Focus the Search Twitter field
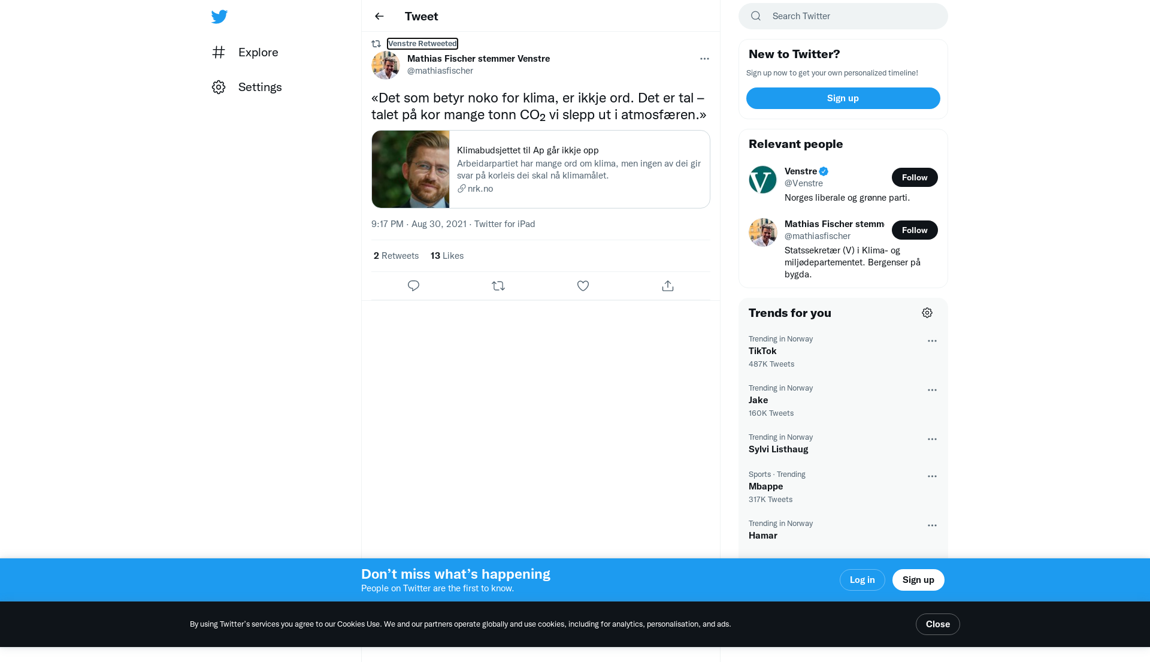 coord(843,16)
